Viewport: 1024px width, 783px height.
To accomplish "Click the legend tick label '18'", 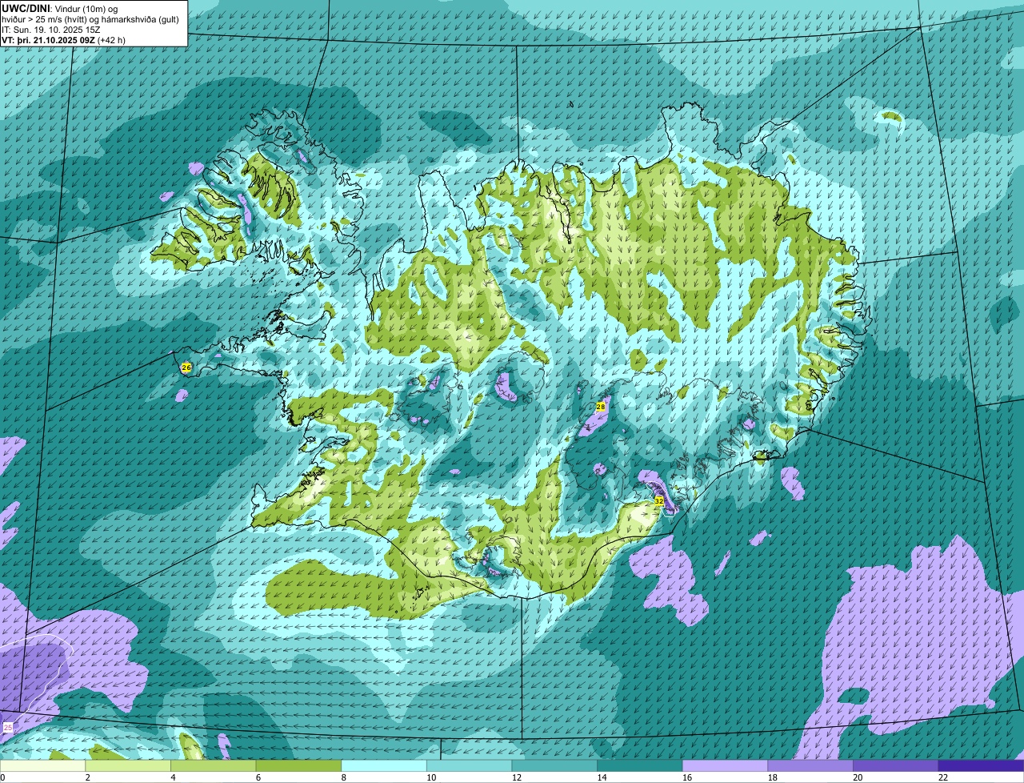I will (772, 777).
